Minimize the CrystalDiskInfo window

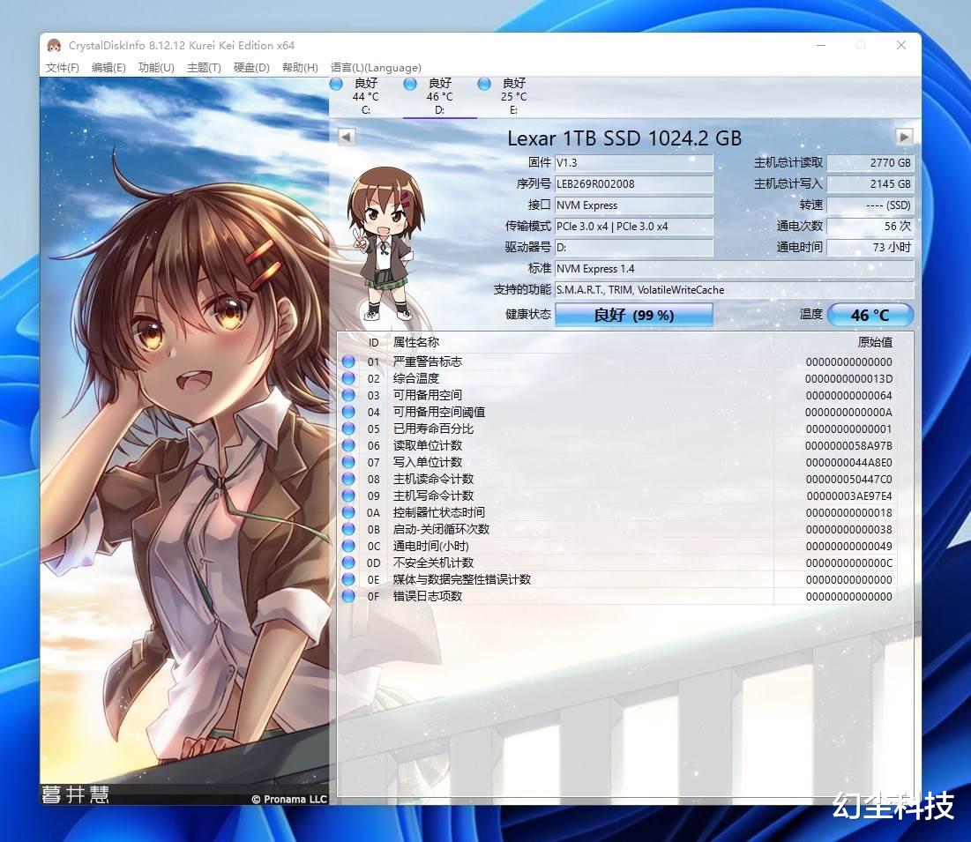click(x=821, y=45)
